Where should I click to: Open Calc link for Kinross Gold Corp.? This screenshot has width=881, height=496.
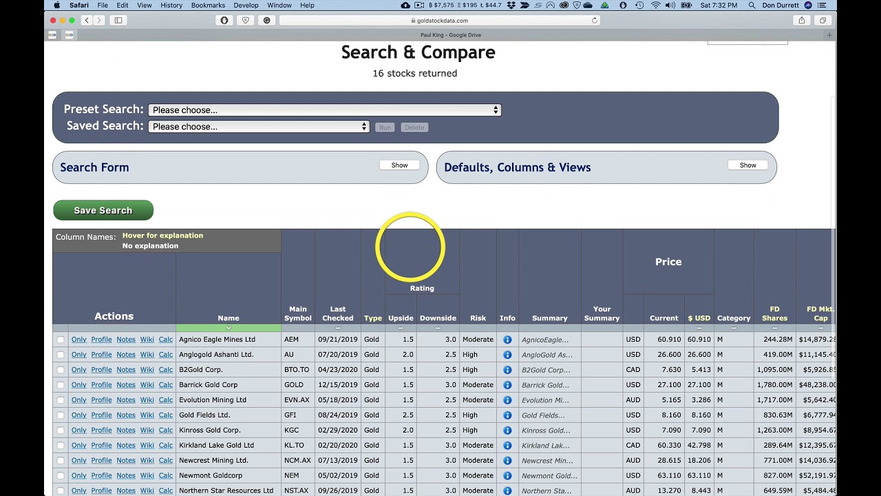[166, 431]
